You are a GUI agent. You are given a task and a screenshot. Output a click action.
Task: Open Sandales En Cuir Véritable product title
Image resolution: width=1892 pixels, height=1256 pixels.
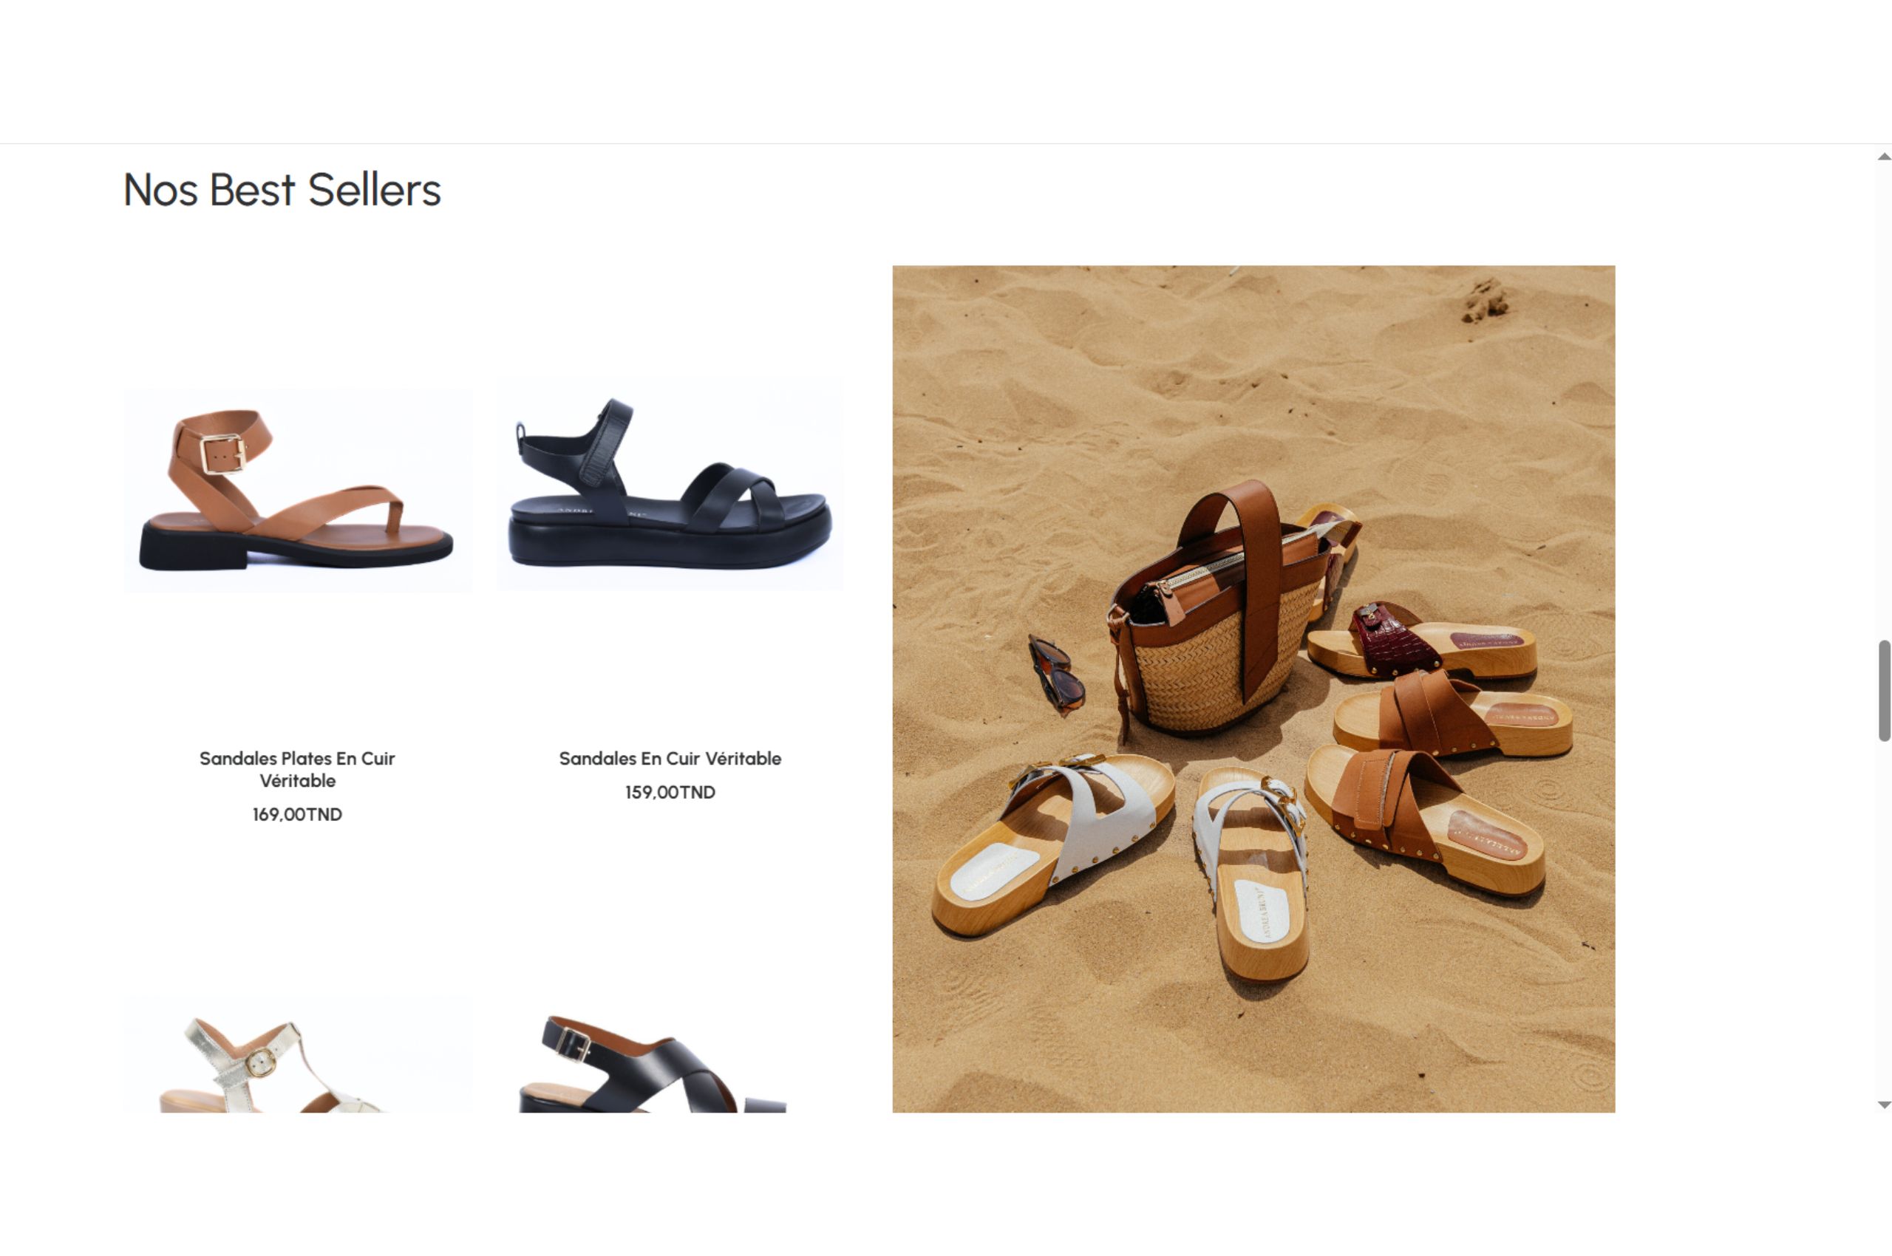pos(670,759)
